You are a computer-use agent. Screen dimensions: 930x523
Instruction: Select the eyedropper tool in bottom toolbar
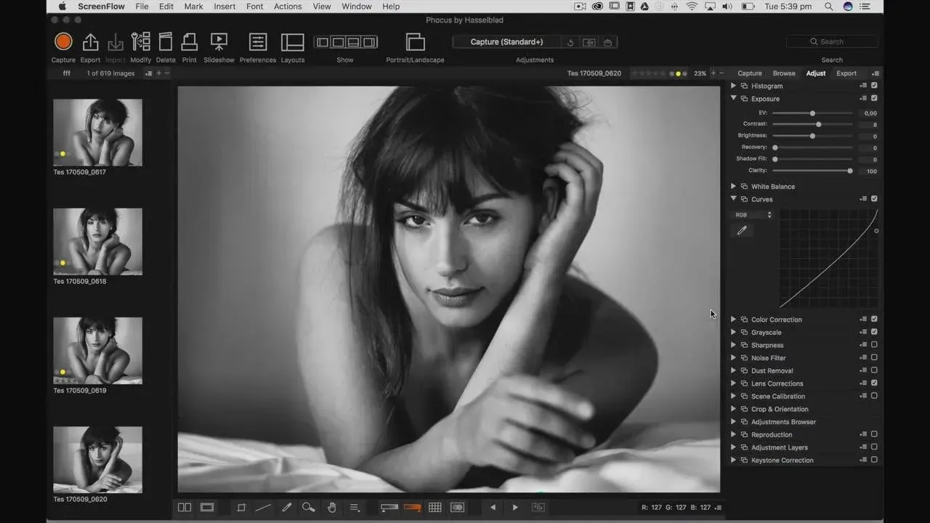(286, 507)
